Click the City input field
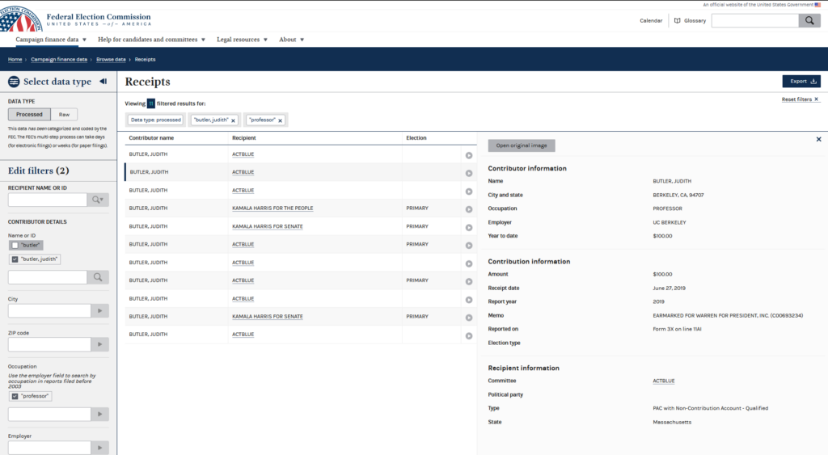This screenshot has width=828, height=455. coord(49,311)
